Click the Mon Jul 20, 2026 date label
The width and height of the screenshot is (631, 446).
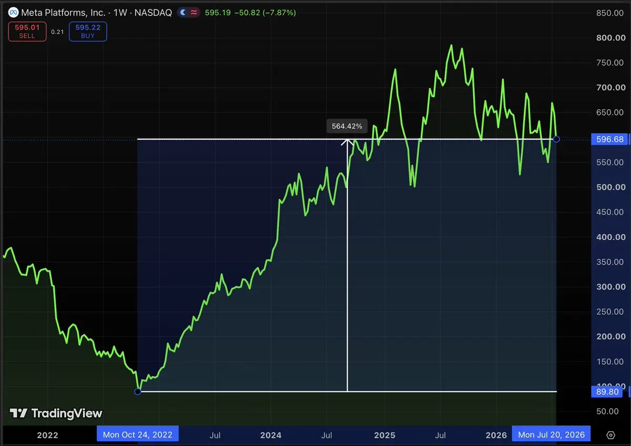point(551,434)
